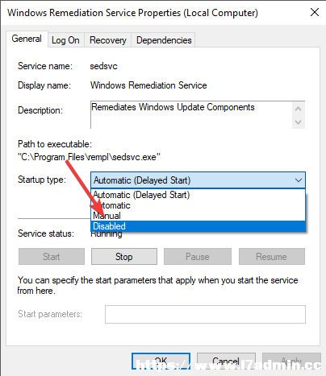Stop the running service
The height and width of the screenshot is (376, 326).
tap(124, 257)
